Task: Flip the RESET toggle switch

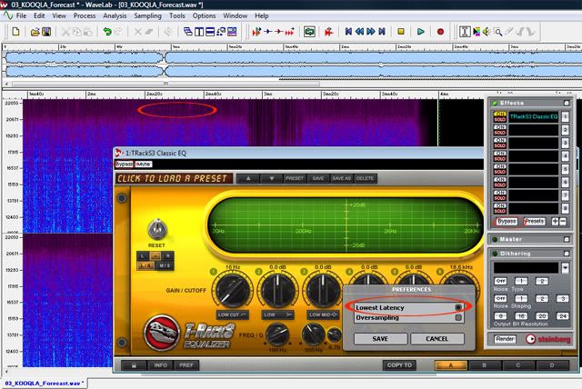Action: pyautogui.click(x=157, y=229)
